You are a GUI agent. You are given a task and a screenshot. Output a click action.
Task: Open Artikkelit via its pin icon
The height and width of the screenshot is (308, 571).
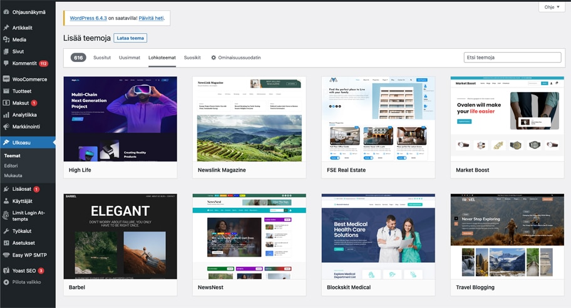pos(6,28)
